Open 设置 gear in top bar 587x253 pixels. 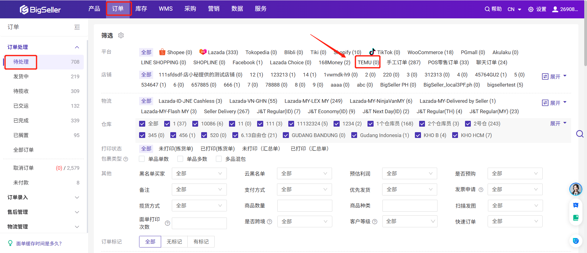tap(531, 9)
